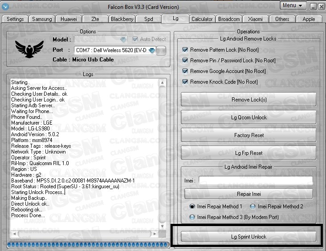
Task: Click log line 'Rebooting ok..'
Action: pyautogui.click(x=27, y=210)
